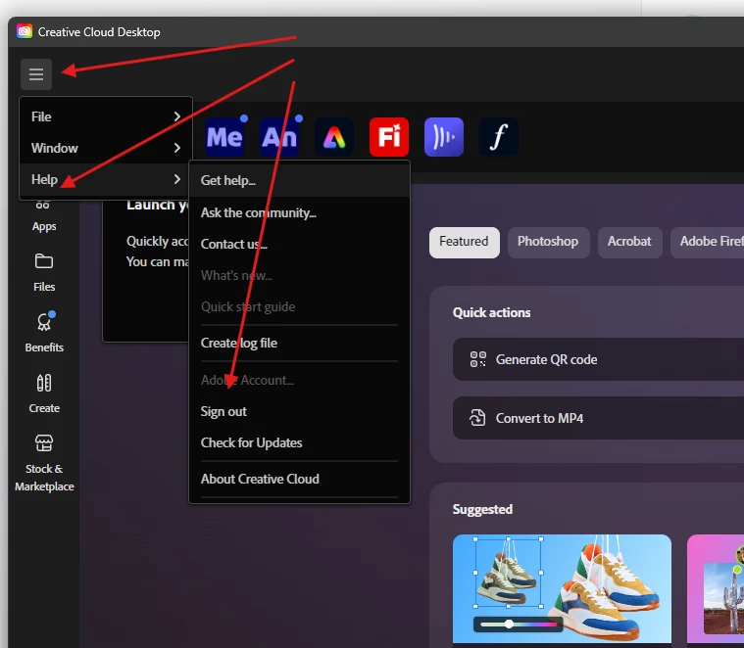Click the QR code icon in Quick actions
The width and height of the screenshot is (744, 648).
click(477, 359)
